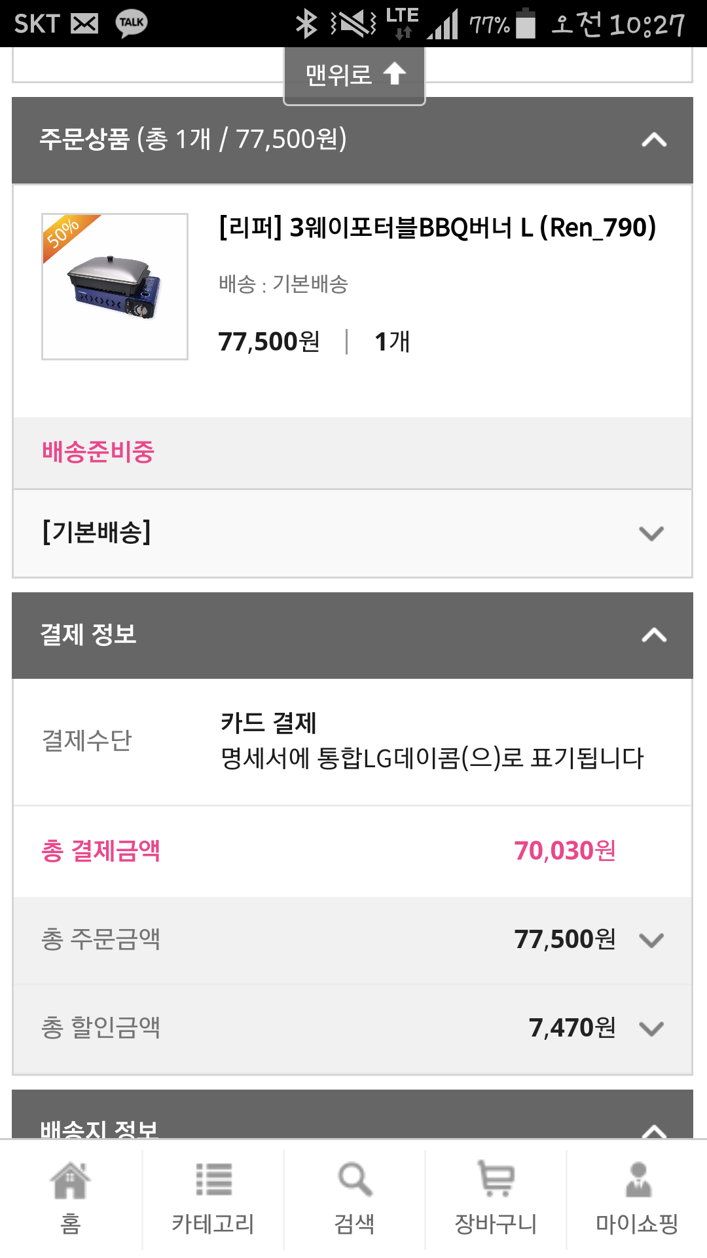Expand 총 주문금액 details

click(x=651, y=940)
